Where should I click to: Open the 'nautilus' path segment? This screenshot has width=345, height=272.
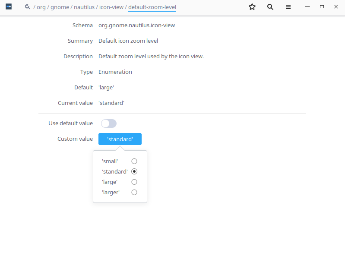tap(83, 7)
